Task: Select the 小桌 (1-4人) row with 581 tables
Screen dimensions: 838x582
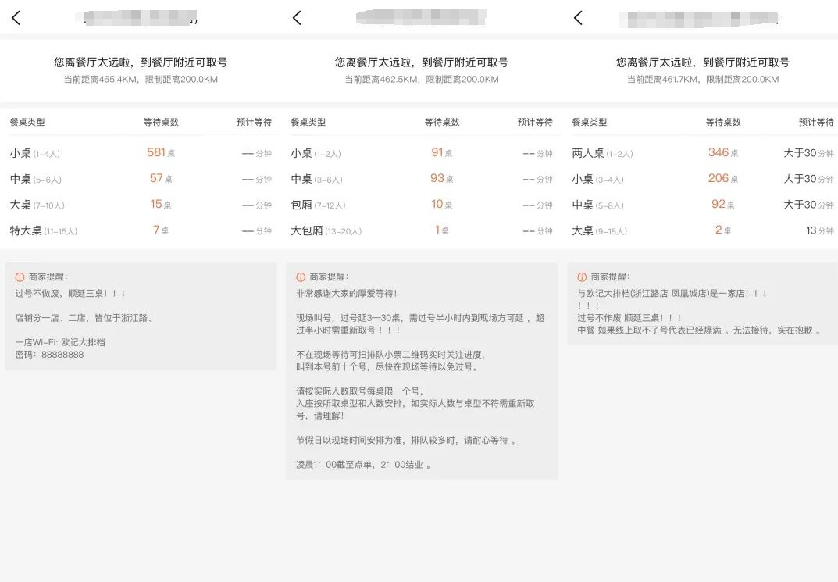Action: tap(141, 153)
